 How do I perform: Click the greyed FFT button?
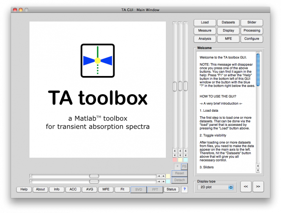click(x=155, y=190)
